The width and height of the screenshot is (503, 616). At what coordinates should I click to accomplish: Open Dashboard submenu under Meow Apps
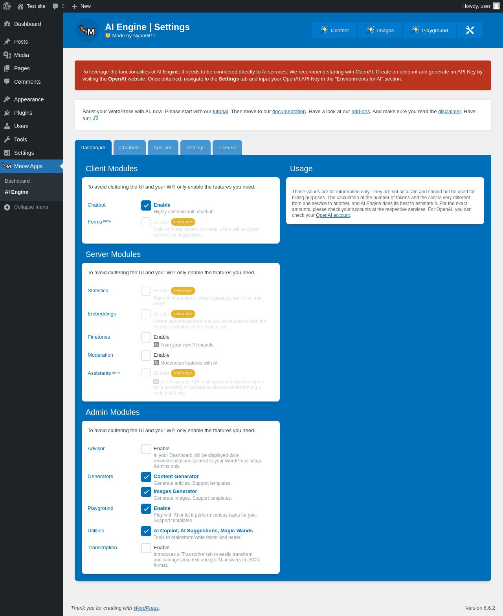pyautogui.click(x=17, y=181)
